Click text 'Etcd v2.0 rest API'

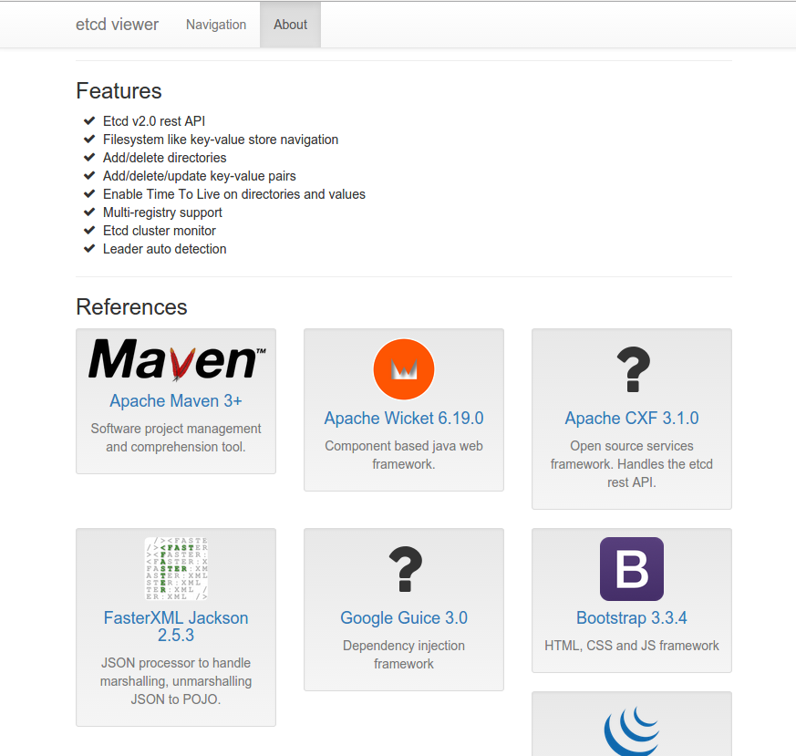pyautogui.click(x=154, y=121)
